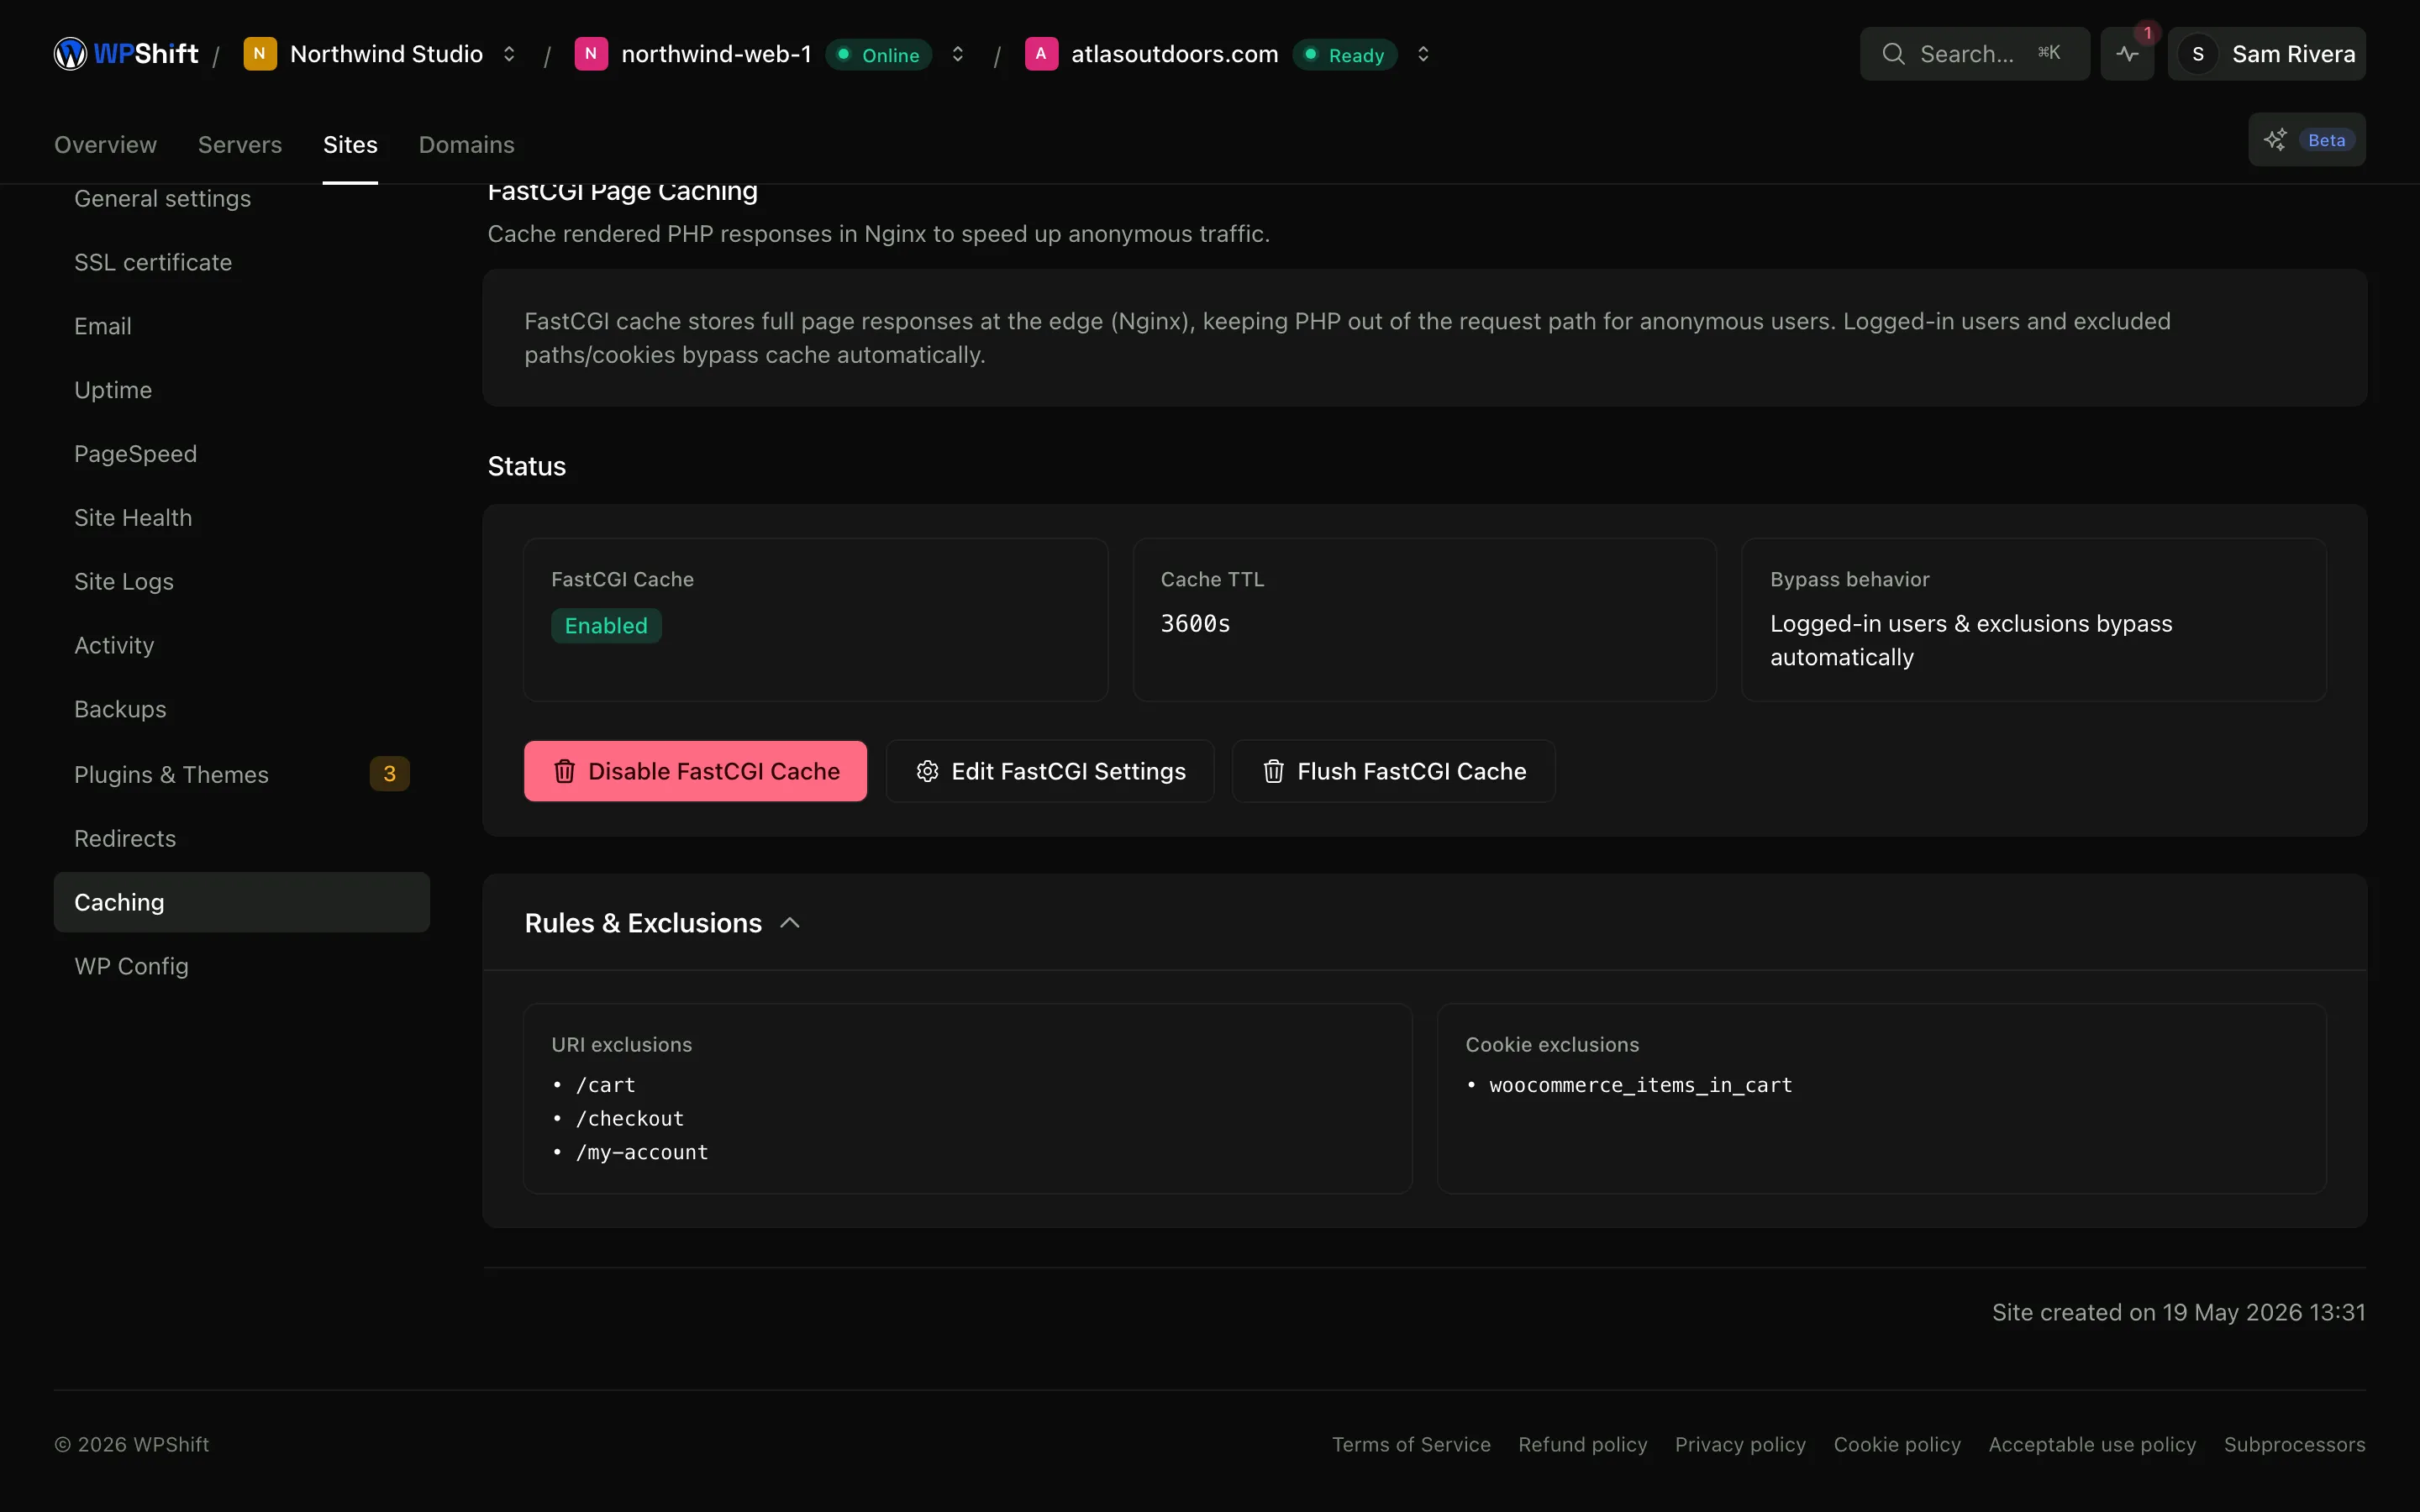Screen dimensions: 2420x1512
Task: Click the Enabled status badge
Action: click(606, 626)
